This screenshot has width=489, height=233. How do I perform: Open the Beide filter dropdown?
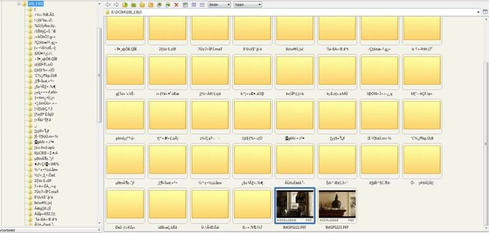point(219,5)
